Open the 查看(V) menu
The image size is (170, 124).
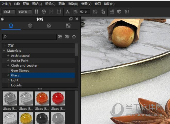click(86, 4)
